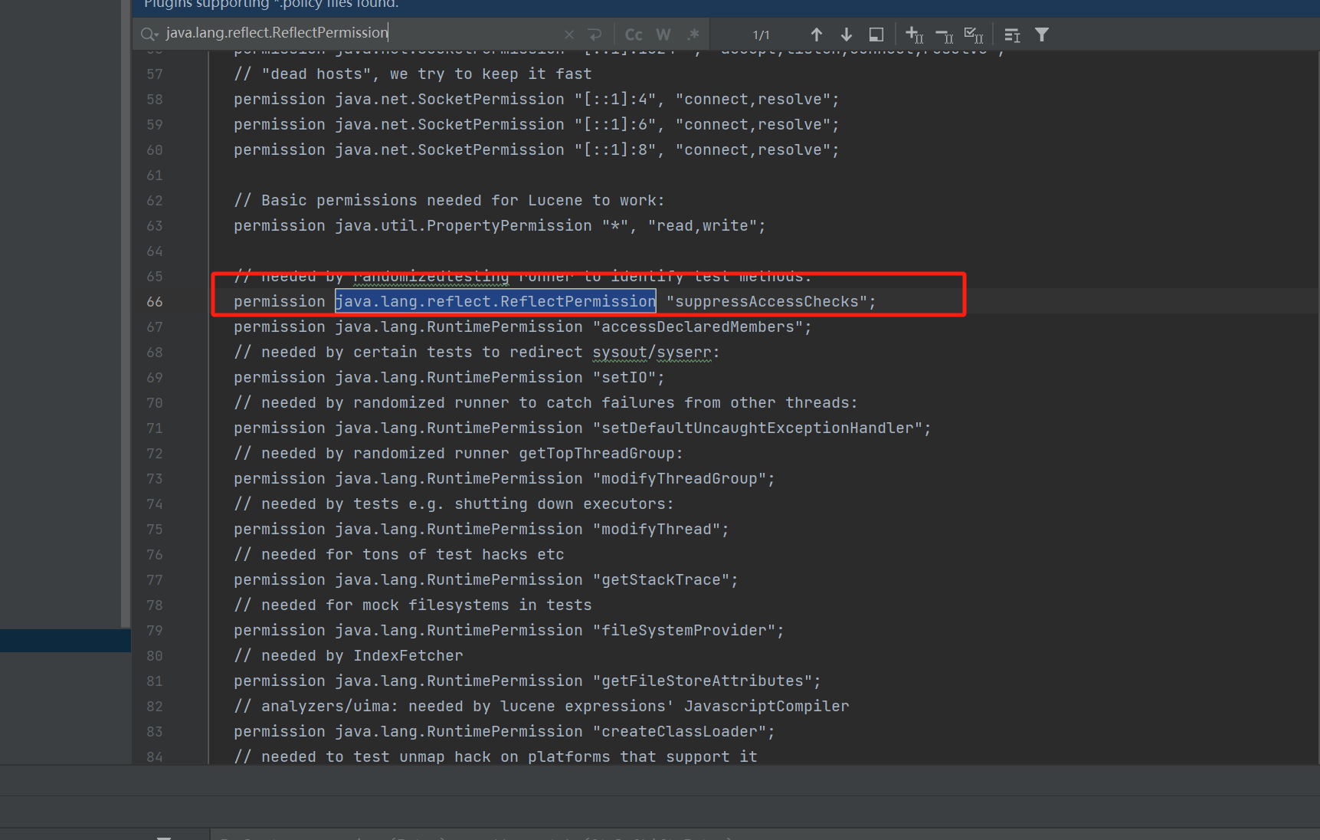Screen dimensions: 1320x840
Task: Click "modifyThread" string on line 75
Action: (x=657, y=530)
